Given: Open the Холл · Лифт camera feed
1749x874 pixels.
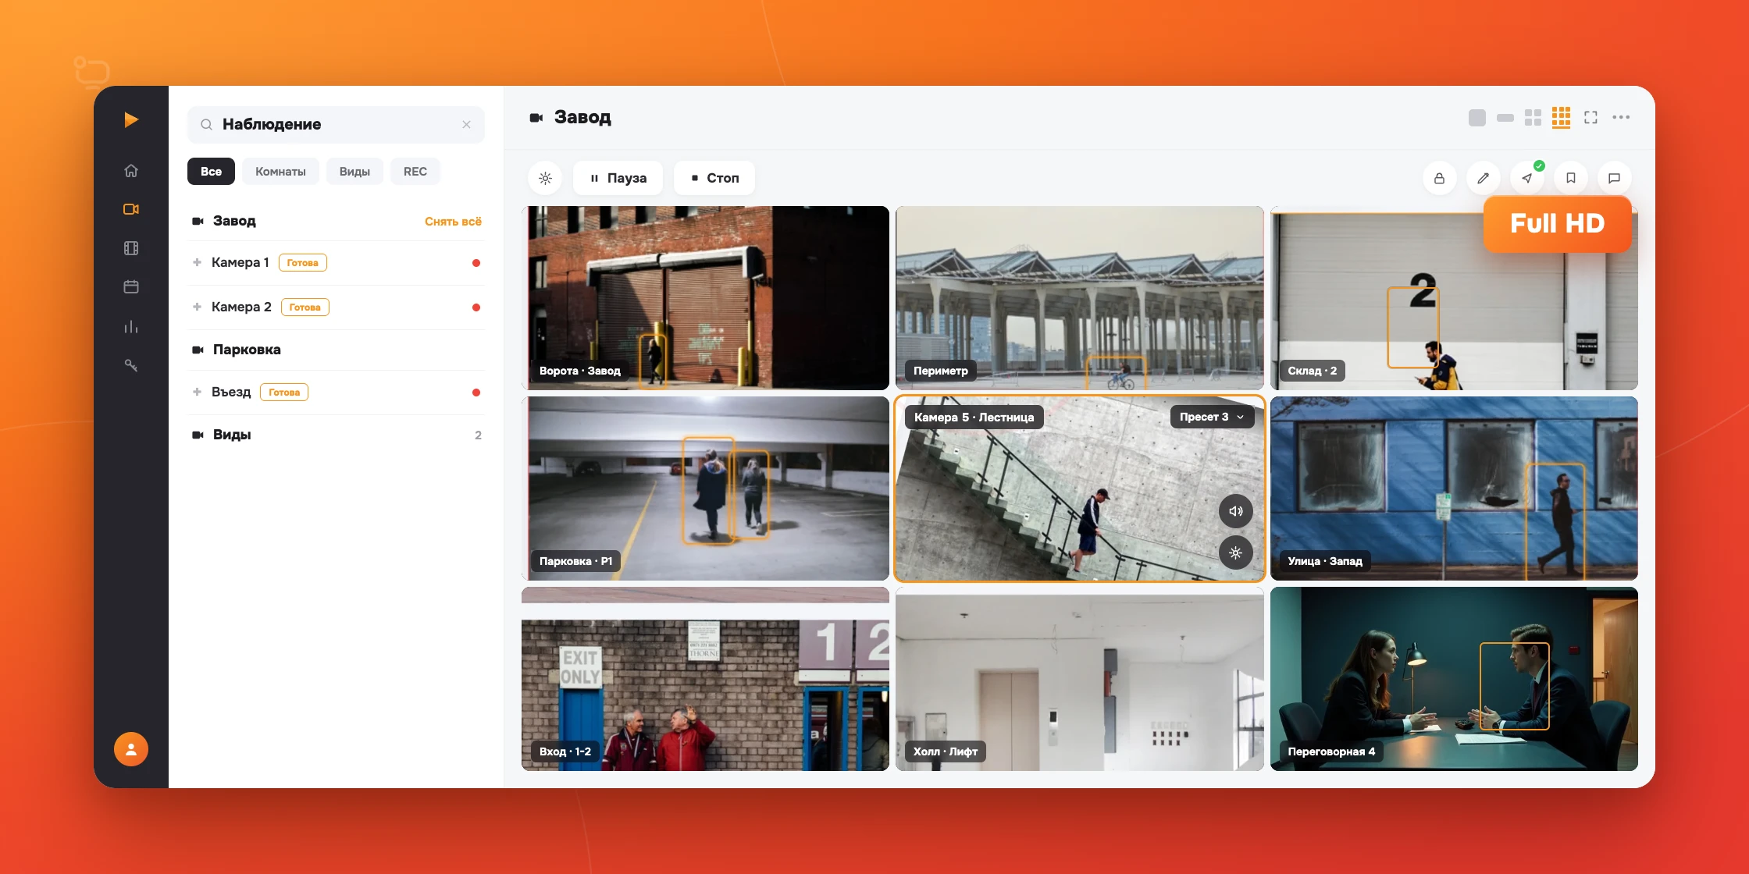Looking at the screenshot, I should coord(1080,679).
